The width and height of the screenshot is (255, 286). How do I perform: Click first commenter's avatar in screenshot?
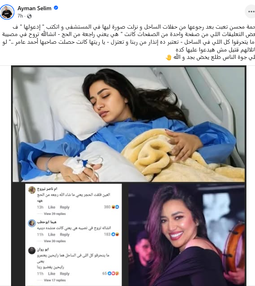tap(32, 190)
